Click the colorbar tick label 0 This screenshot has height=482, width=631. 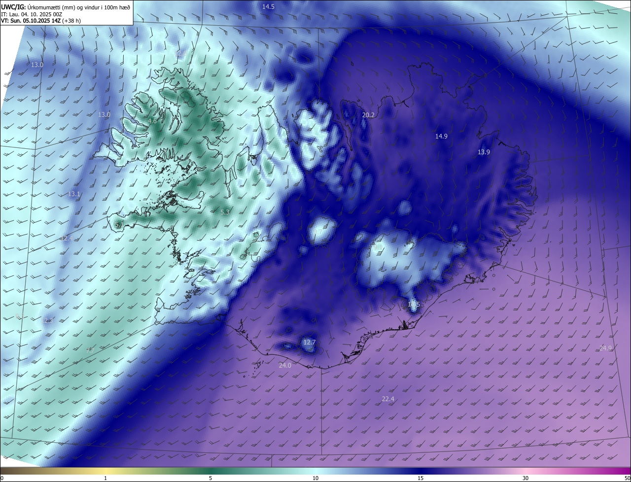[x=2, y=478]
